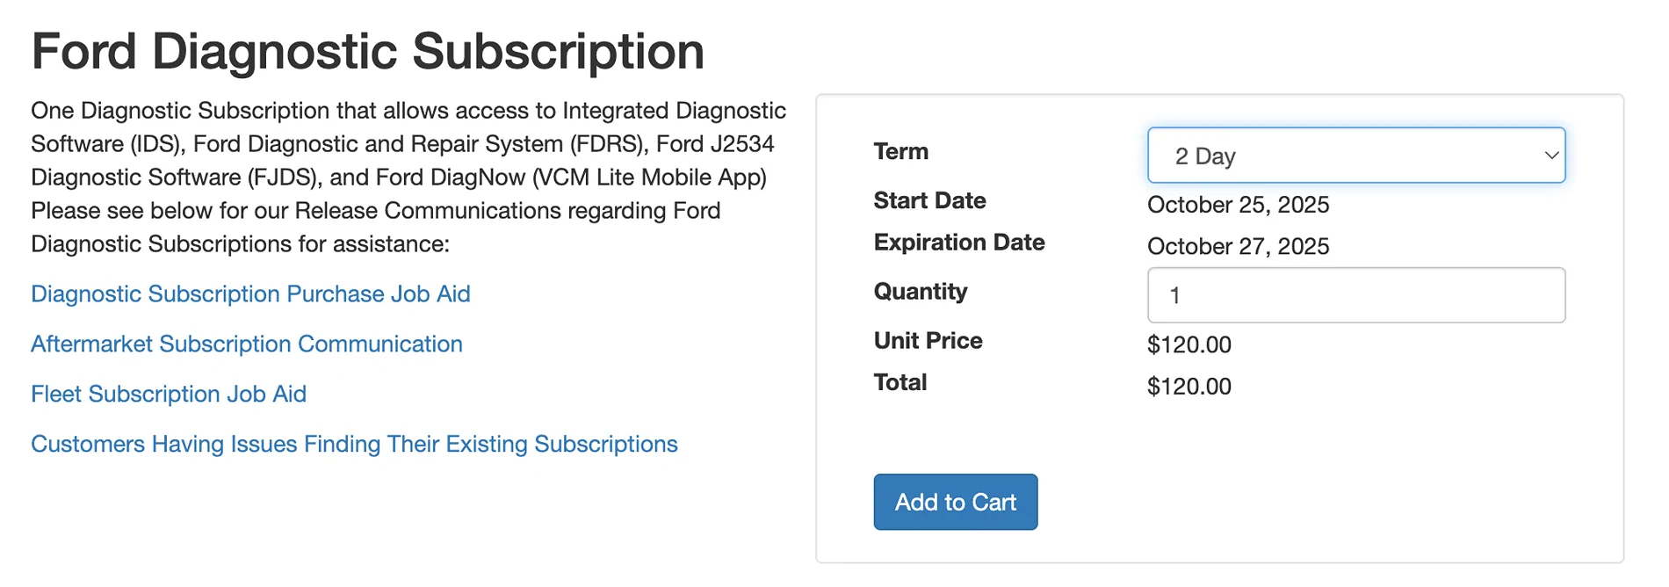
Task: Click the Start Date label
Action: (x=929, y=201)
